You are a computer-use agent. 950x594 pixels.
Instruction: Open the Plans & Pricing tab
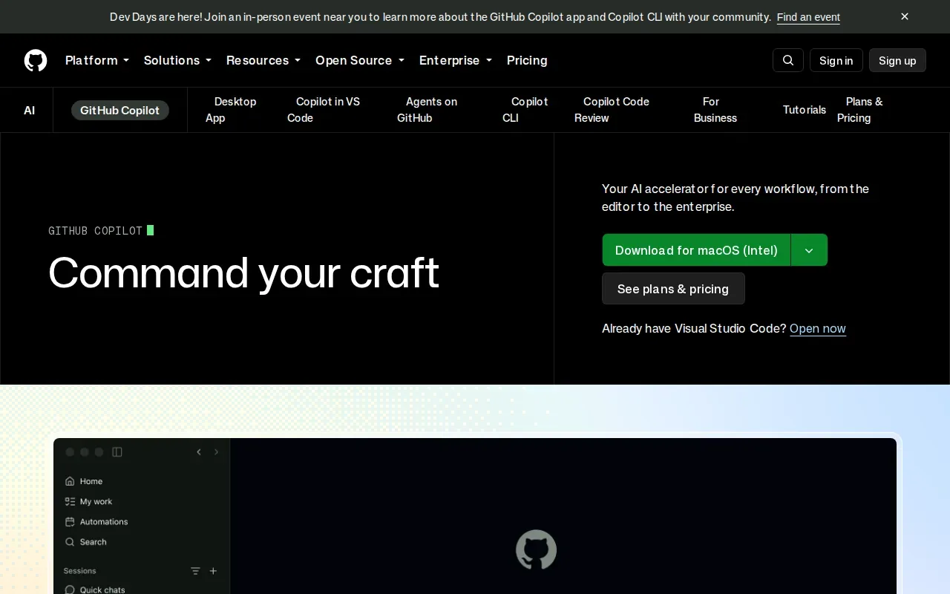pos(860,110)
